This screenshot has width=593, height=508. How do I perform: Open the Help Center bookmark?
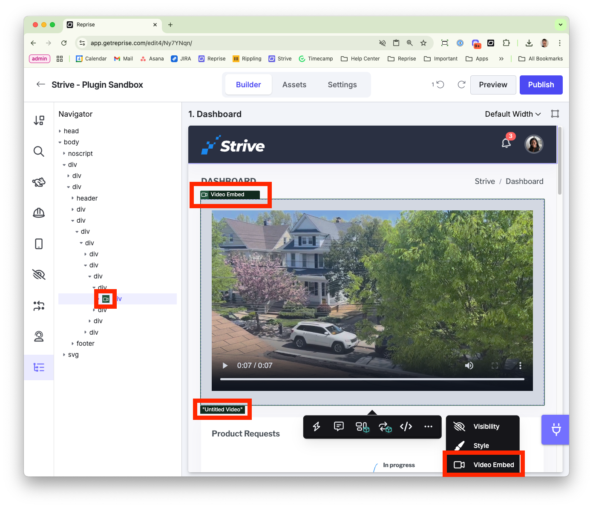pos(360,59)
